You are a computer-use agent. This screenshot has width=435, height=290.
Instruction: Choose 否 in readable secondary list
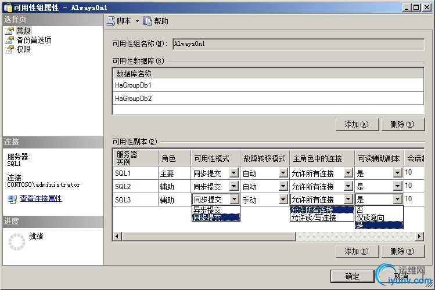point(379,210)
